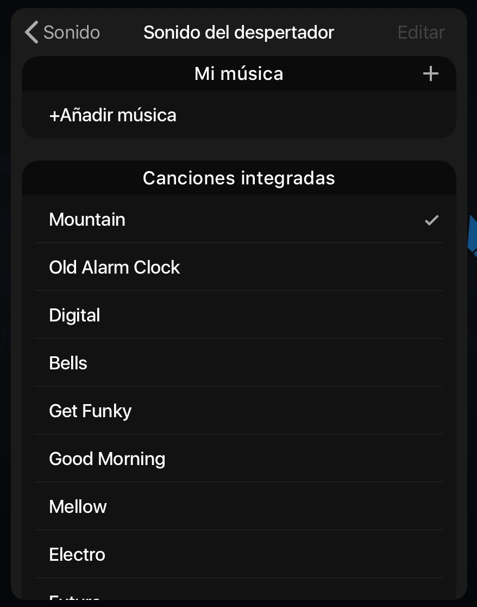
Task: Click the Sonido del despertador title
Action: click(x=238, y=33)
